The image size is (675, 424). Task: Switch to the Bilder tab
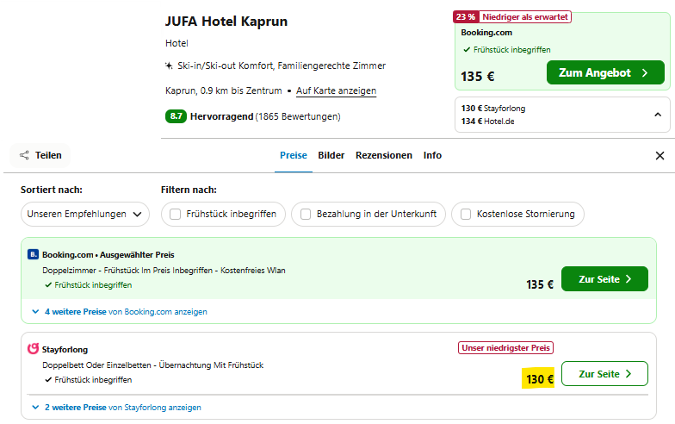331,155
